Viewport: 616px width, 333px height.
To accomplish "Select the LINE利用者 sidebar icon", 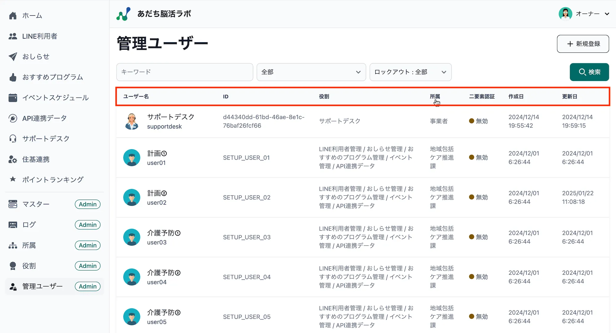I will 13,36.
